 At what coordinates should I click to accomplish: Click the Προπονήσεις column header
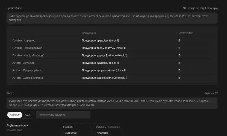[x=185, y=33]
